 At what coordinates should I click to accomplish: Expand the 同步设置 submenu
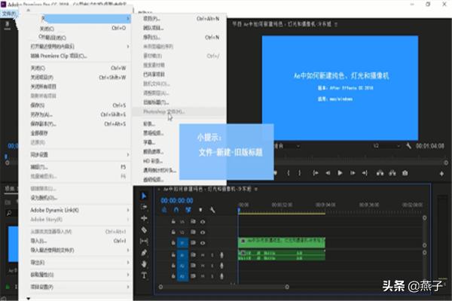(45, 154)
